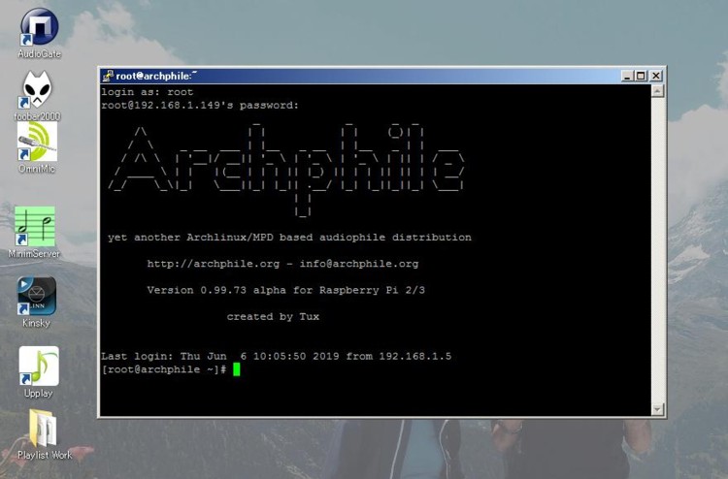This screenshot has width=728, height=479.
Task: Click the 'created by Tux' text
Action: click(x=273, y=317)
